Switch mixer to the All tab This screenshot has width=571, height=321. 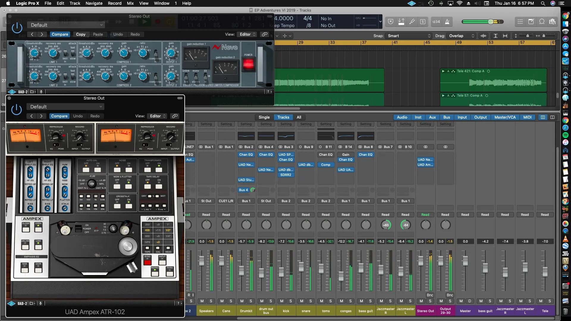[299, 117]
